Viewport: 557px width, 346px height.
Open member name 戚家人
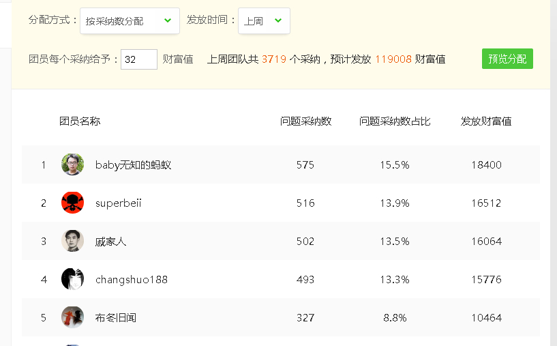pyautogui.click(x=110, y=242)
